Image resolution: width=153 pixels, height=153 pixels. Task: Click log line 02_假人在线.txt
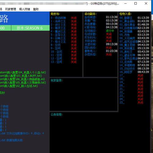[x=19, y=86]
